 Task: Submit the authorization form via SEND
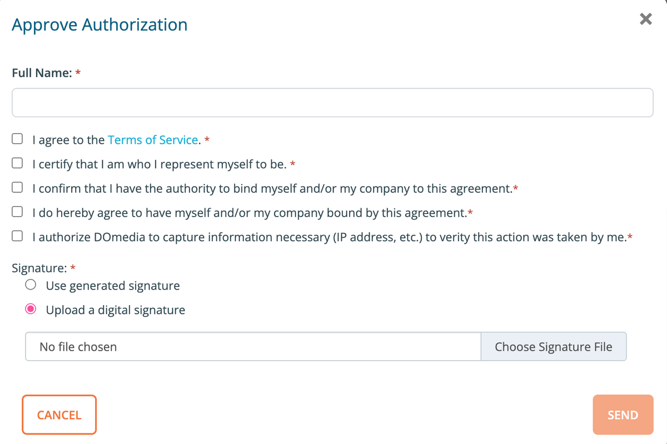click(x=623, y=415)
